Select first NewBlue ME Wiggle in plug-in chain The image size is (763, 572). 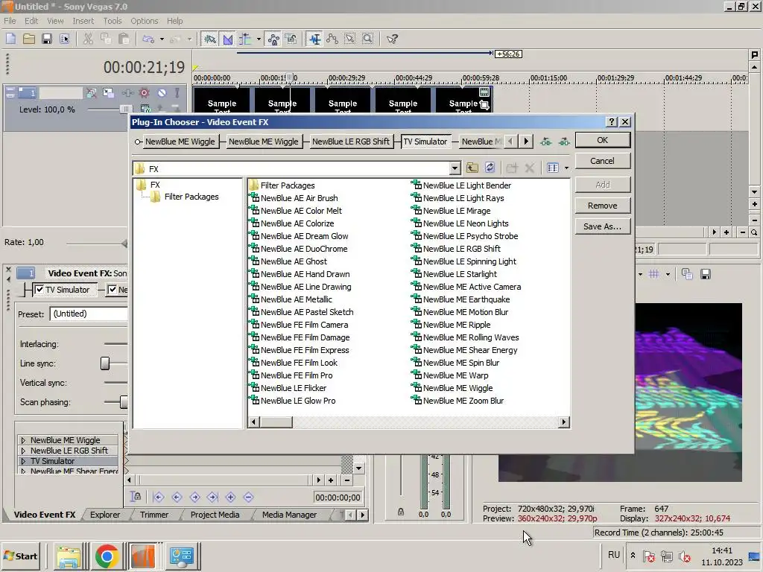coord(180,142)
